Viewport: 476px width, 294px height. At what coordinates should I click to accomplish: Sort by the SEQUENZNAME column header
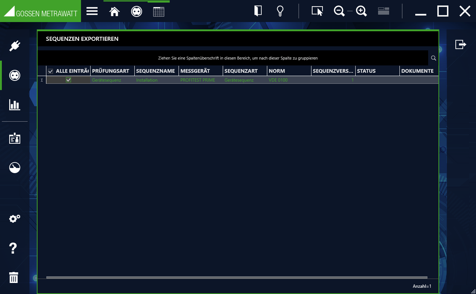[156, 71]
